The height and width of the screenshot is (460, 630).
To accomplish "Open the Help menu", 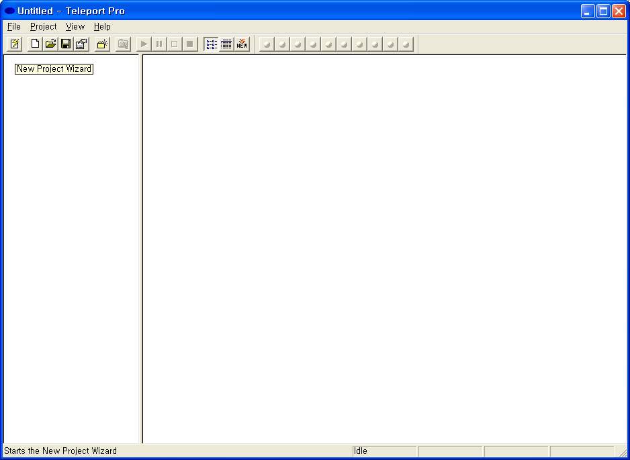I will tap(102, 27).
